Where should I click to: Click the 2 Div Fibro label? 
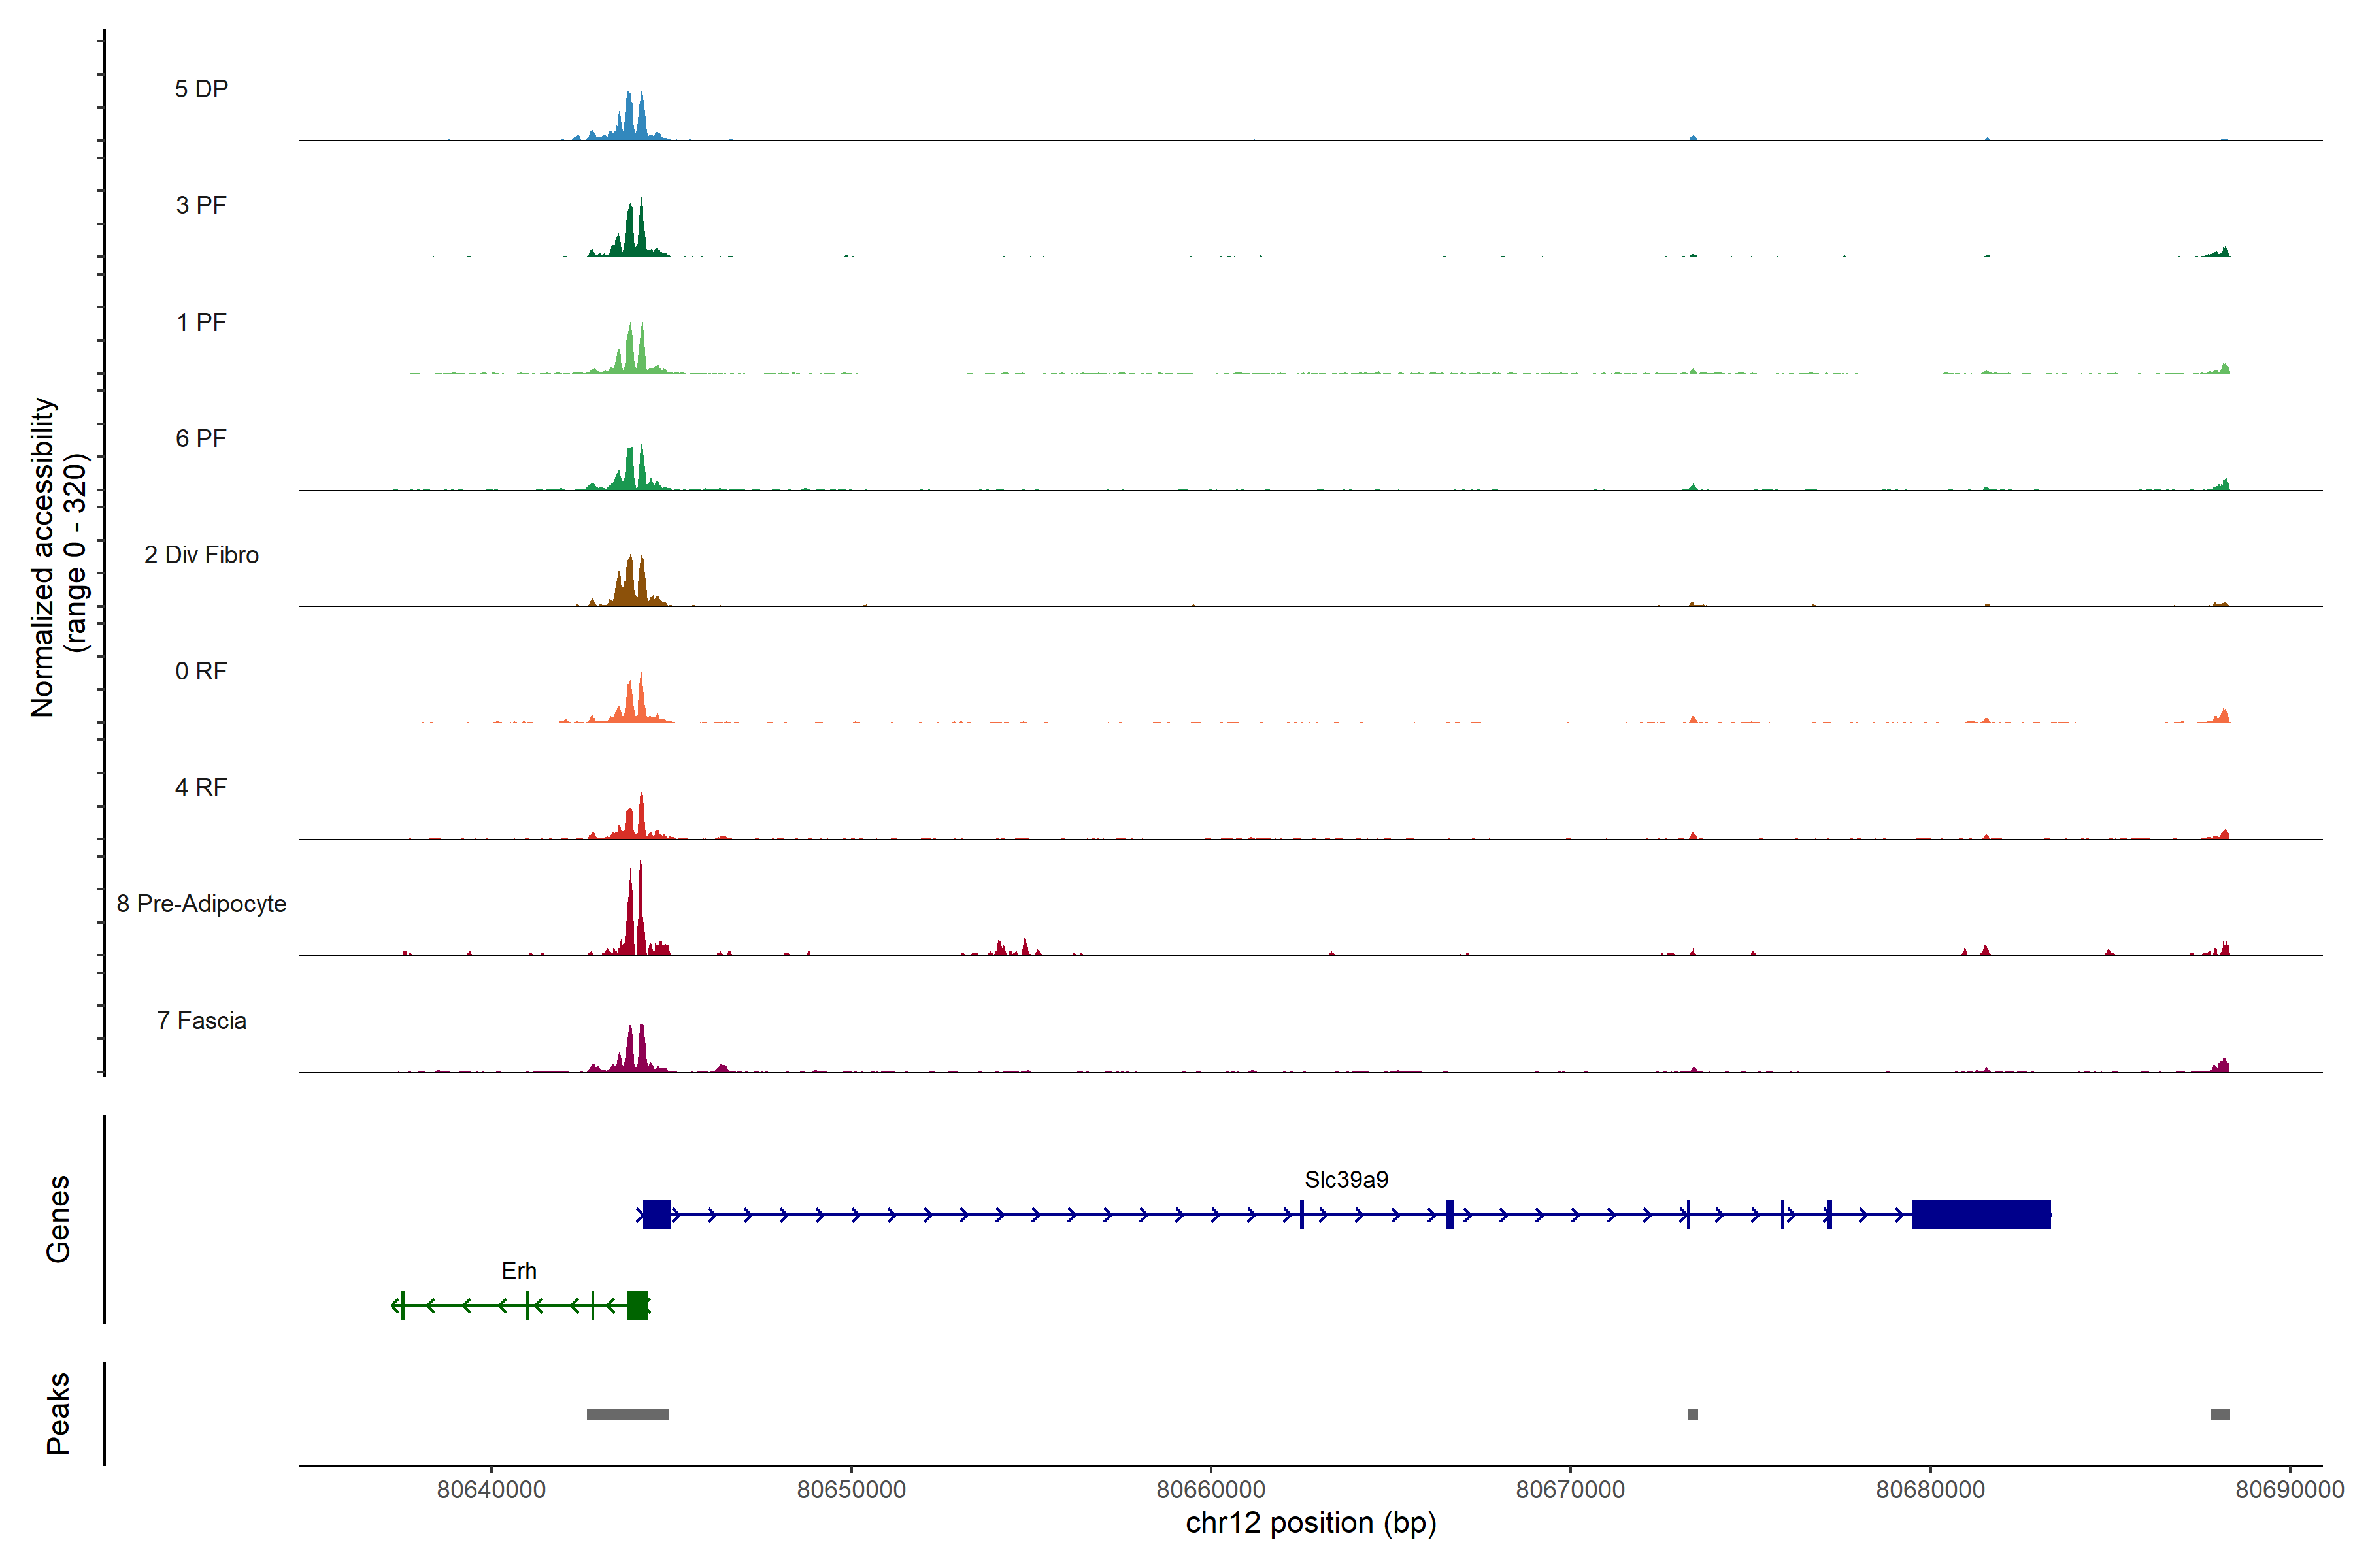point(201,554)
